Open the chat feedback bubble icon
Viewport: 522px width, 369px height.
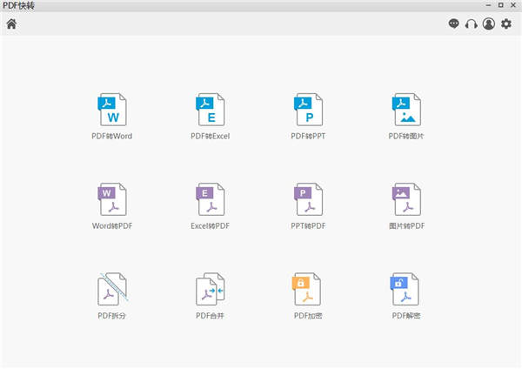(x=454, y=23)
